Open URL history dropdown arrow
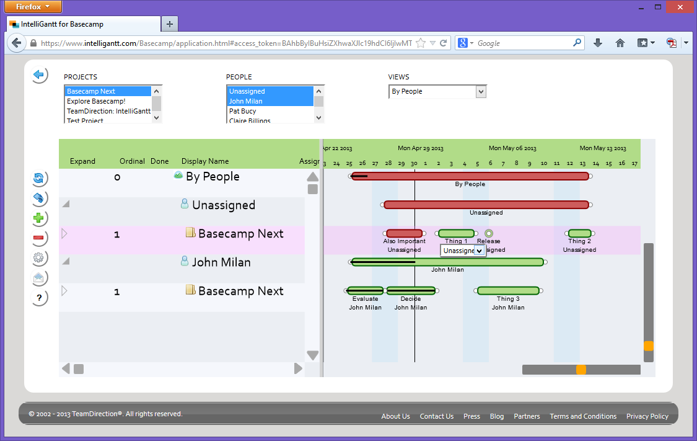The width and height of the screenshot is (697, 441). [432, 43]
